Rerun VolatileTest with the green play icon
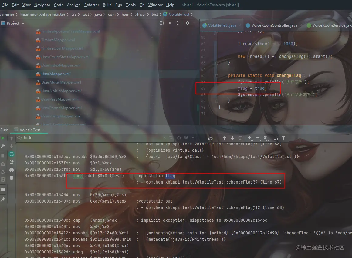This screenshot has width=352, height=258. [x=3, y=138]
